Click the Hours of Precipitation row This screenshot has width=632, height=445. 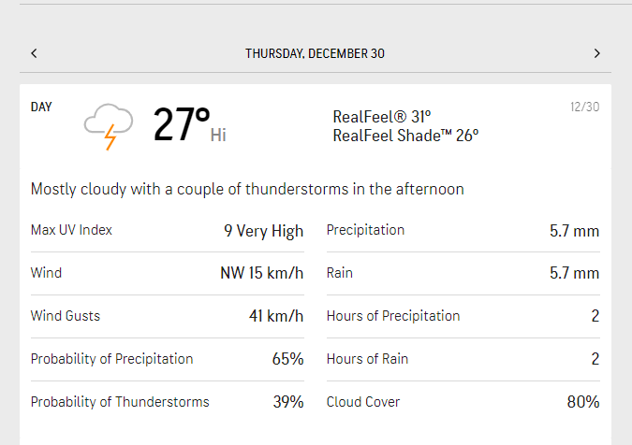tap(463, 316)
